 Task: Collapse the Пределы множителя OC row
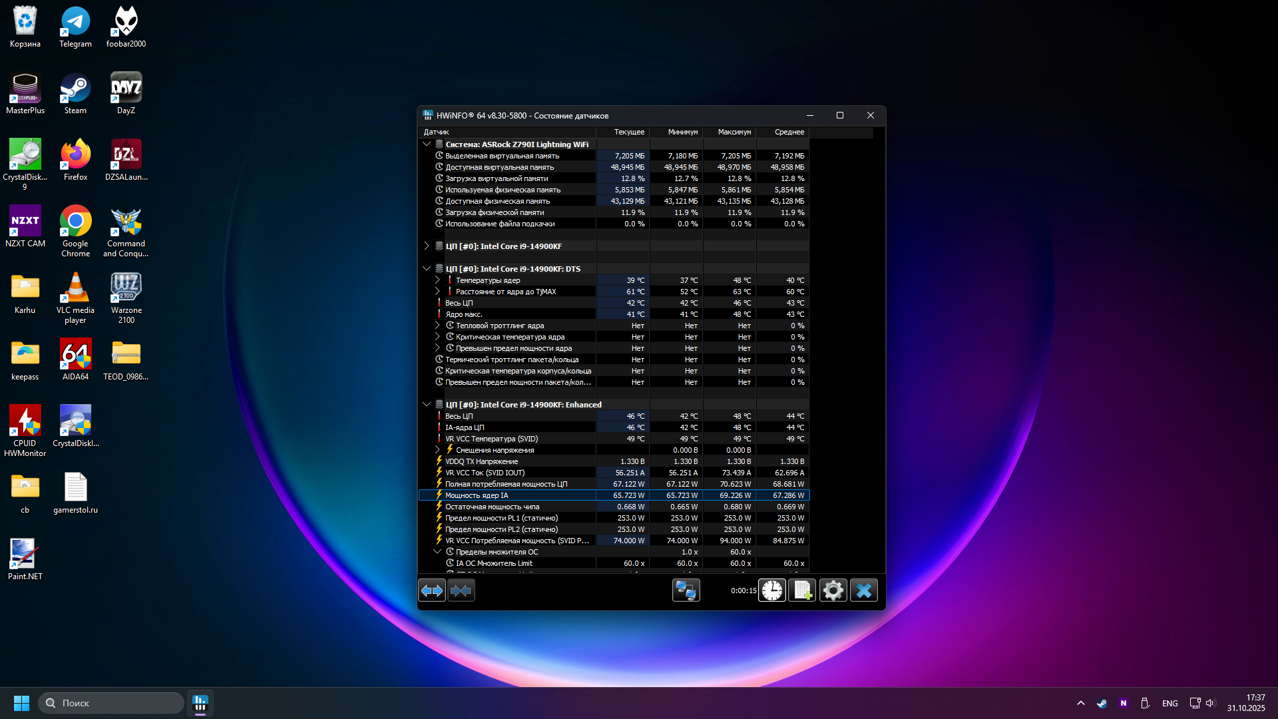(437, 552)
